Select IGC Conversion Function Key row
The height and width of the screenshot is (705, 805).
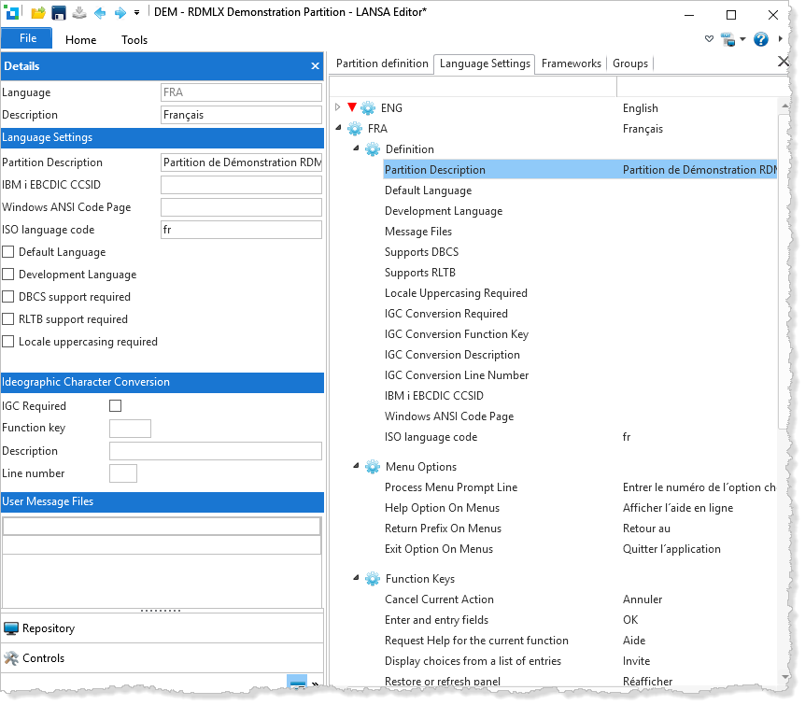[x=580, y=333]
